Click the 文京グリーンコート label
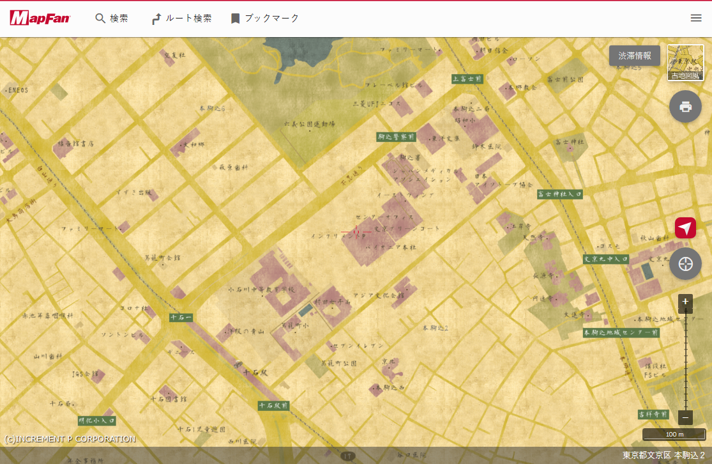Viewport: 712px width, 464px height. 407,228
